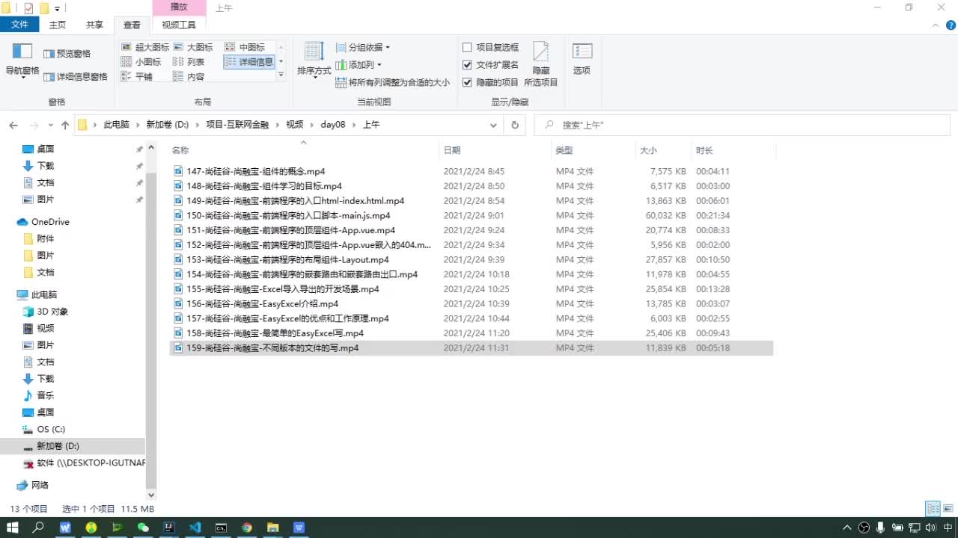This screenshot has width=958, height=538.
Task: Sort by Date (日期) column header
Action: point(495,150)
